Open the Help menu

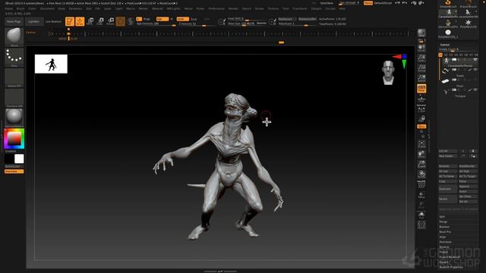click(342, 8)
